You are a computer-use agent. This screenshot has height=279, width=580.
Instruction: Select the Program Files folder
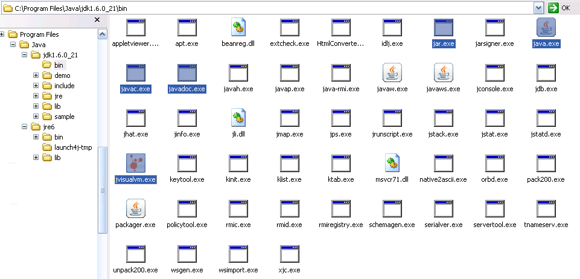point(34,34)
